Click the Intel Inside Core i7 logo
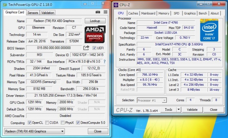The height and width of the screenshot is (138, 228). click(x=209, y=30)
